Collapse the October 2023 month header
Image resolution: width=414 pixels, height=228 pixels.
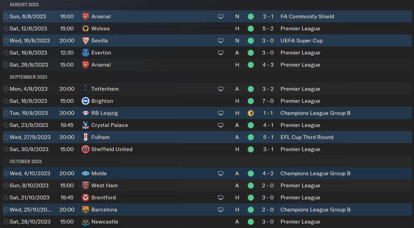[26, 161]
